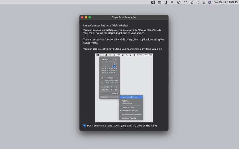This screenshot has width=239, height=149.
Task: Close the Copy Fast Reminder window
Action: 82,17
